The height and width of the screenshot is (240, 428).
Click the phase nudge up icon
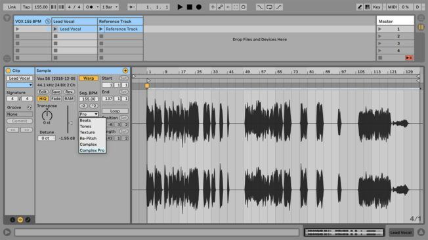61,7
